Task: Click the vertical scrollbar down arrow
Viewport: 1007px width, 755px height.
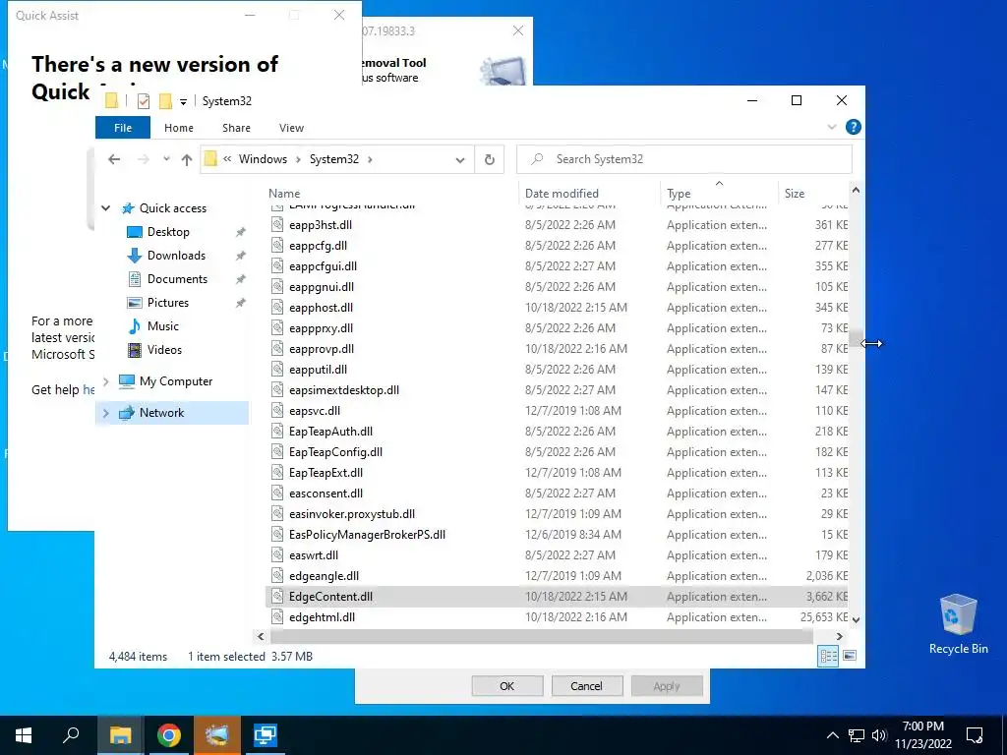Action: coord(856,619)
